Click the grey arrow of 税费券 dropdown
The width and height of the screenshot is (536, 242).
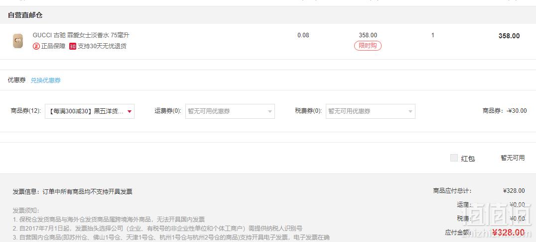click(410, 111)
